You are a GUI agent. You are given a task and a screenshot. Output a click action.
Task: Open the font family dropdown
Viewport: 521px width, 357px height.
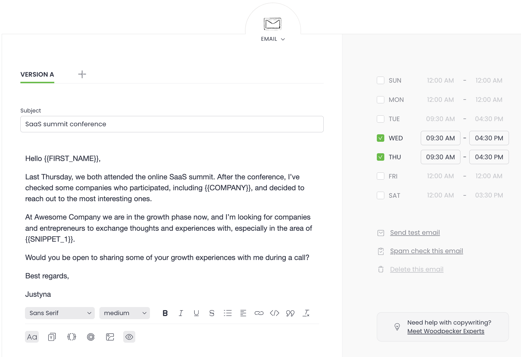59,313
